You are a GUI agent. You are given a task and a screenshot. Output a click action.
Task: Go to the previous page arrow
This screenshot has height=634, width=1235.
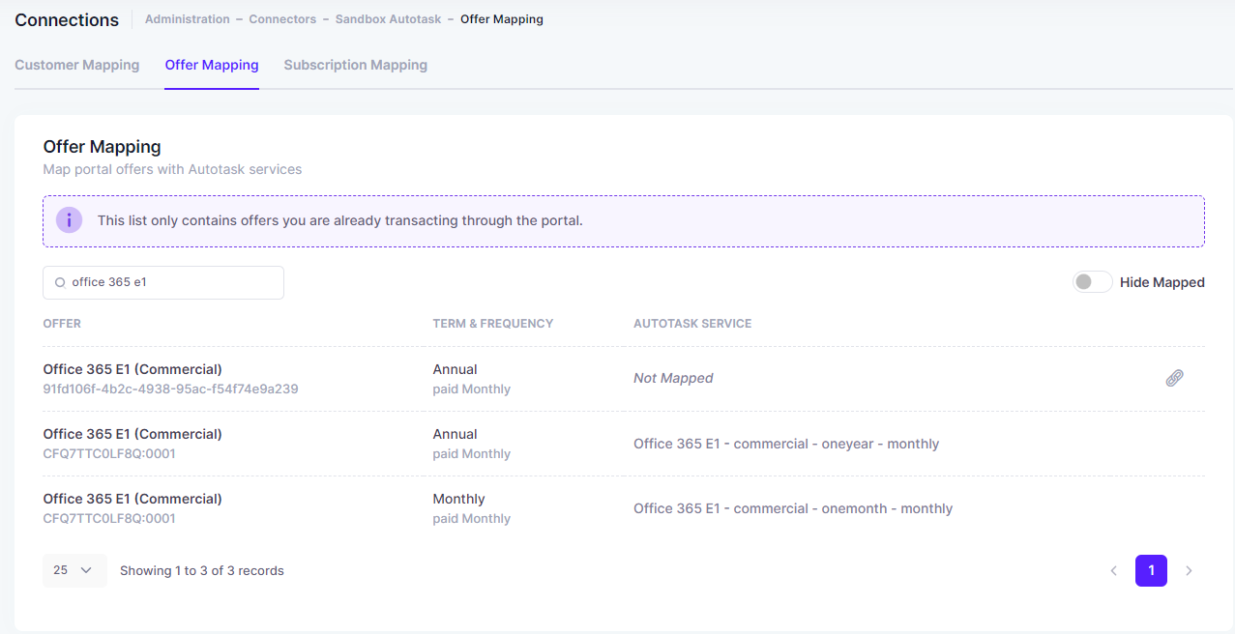pos(1113,570)
